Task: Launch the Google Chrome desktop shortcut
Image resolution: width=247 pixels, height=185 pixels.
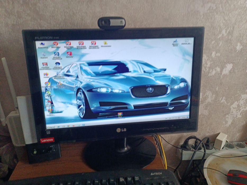Action: click(47, 84)
